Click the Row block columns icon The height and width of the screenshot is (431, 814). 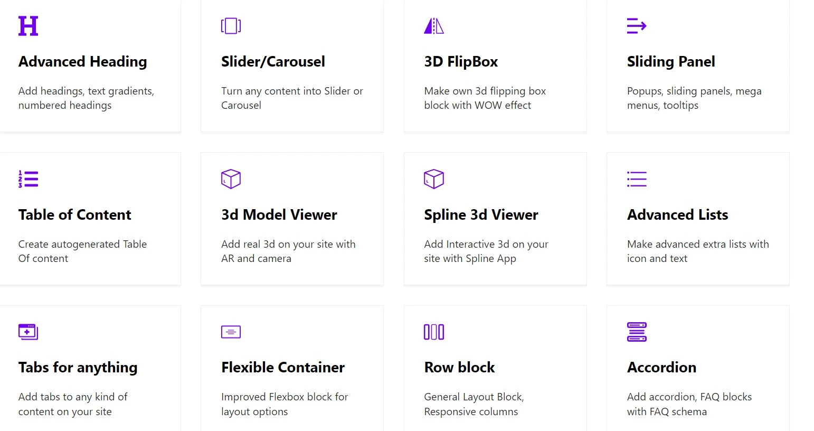(434, 332)
